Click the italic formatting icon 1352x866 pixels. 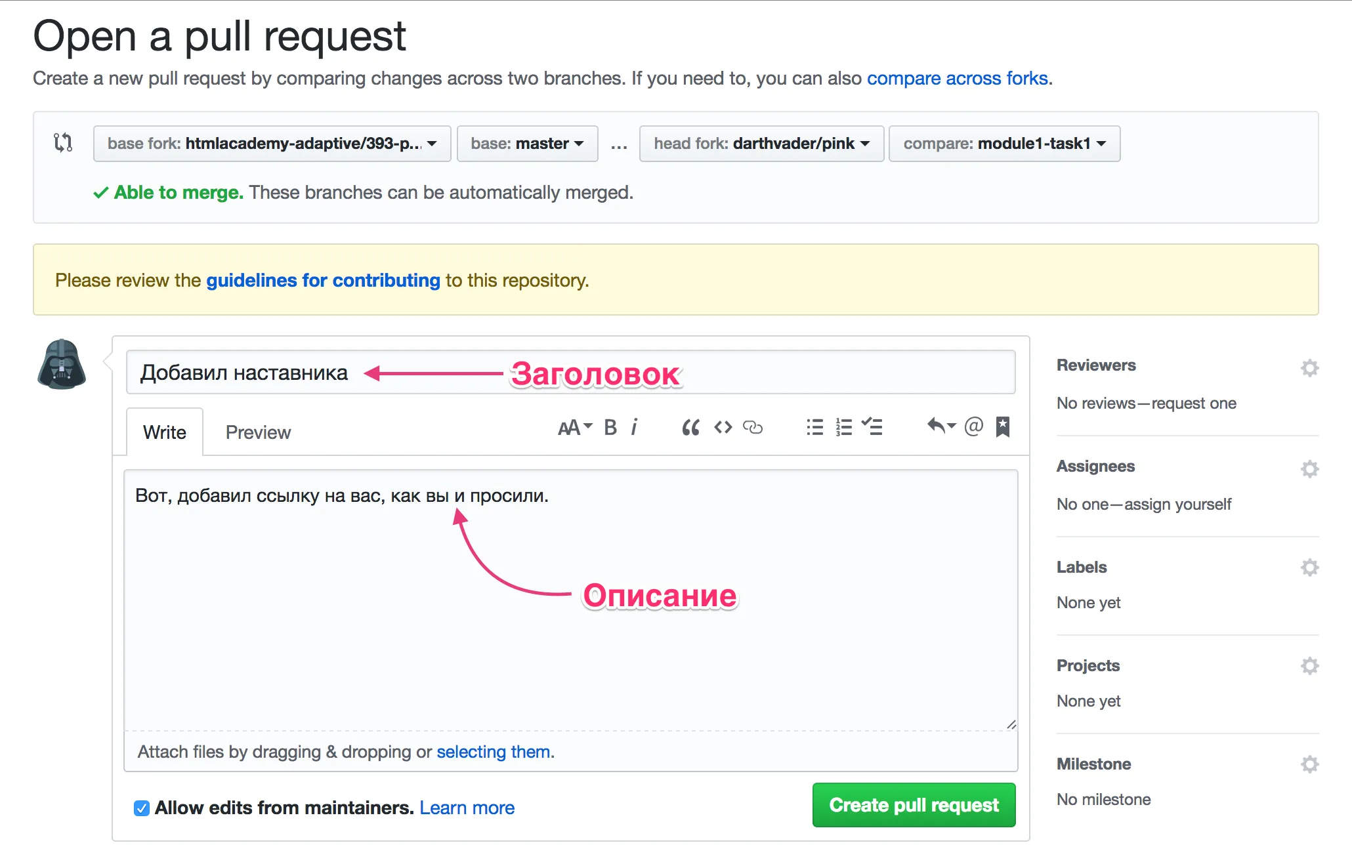click(x=634, y=428)
